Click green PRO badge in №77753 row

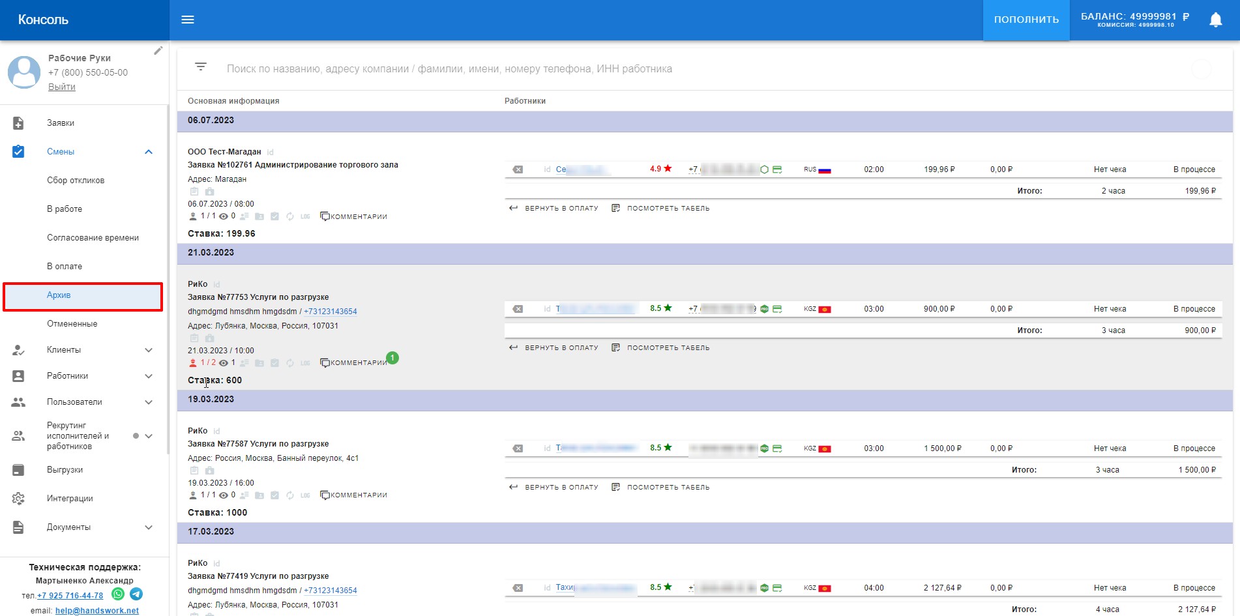tap(764, 309)
